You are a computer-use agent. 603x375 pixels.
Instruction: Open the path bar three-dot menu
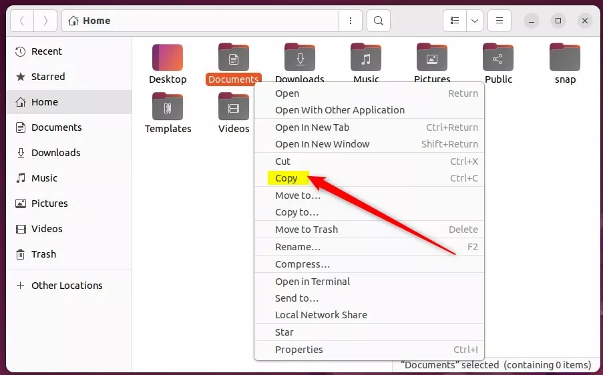click(x=351, y=21)
